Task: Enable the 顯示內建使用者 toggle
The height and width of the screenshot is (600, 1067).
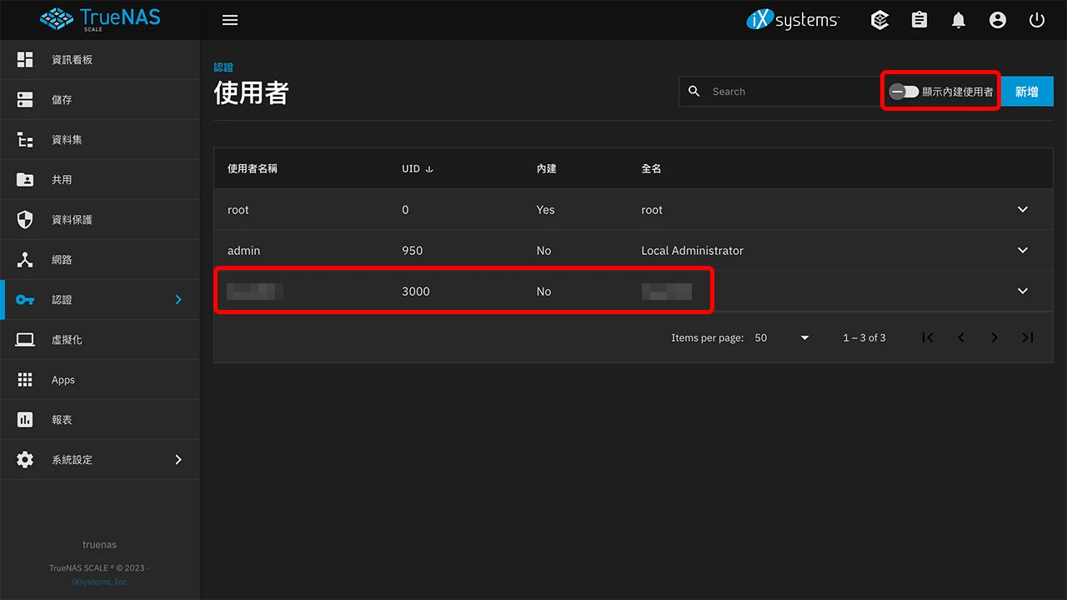Action: pyautogui.click(x=903, y=92)
